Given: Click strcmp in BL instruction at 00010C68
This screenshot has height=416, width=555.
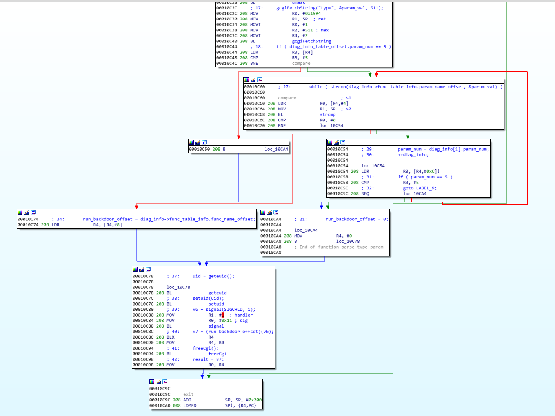Looking at the screenshot, I should point(328,114).
